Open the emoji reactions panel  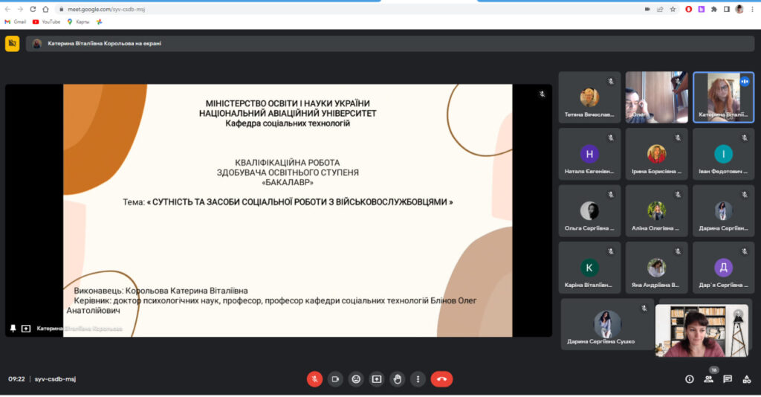(356, 379)
